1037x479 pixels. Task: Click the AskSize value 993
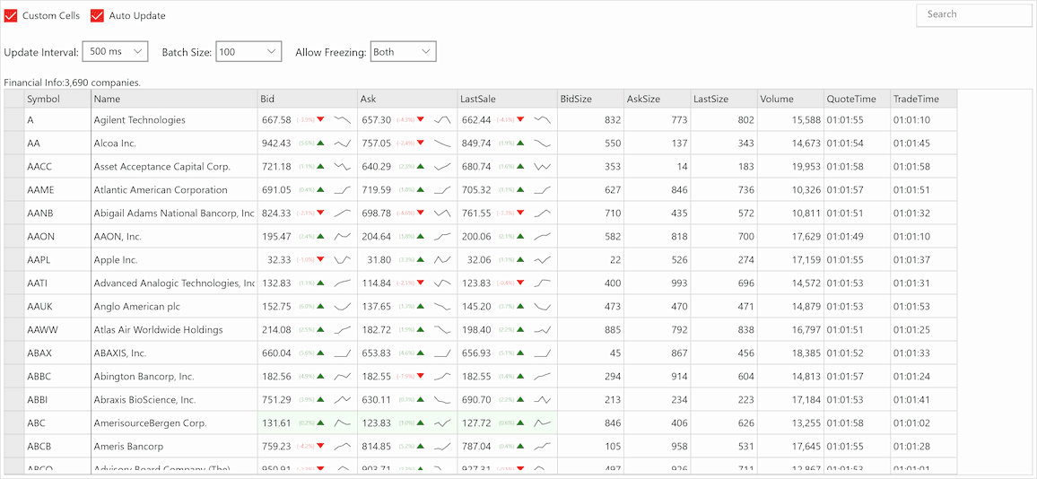(x=679, y=283)
